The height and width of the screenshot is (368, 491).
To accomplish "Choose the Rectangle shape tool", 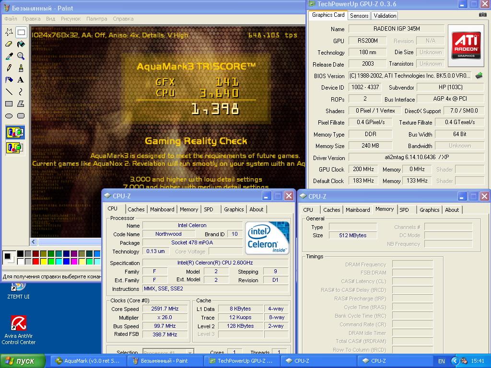I will (x=9, y=103).
